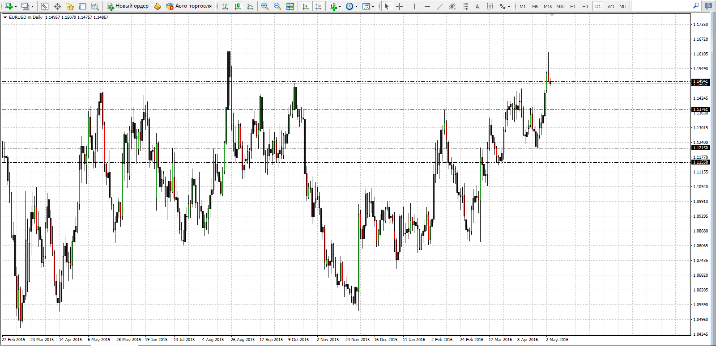Click the Новый ордер button

pos(128,6)
